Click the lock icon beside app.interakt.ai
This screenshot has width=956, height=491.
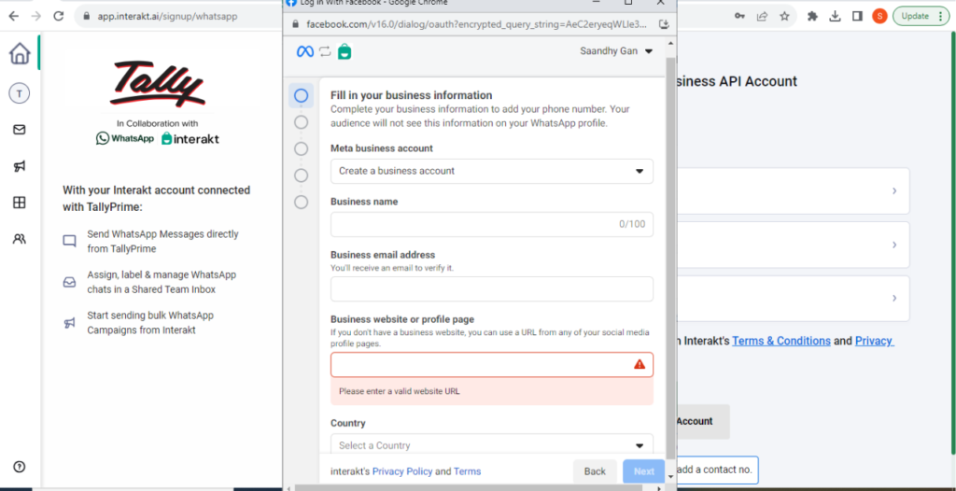click(x=87, y=17)
